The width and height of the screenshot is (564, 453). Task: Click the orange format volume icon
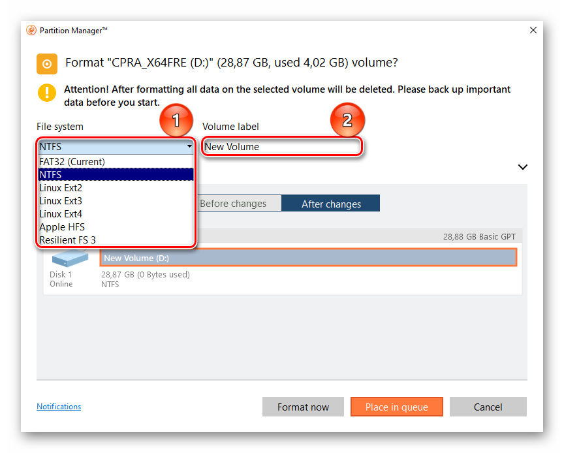(46, 63)
